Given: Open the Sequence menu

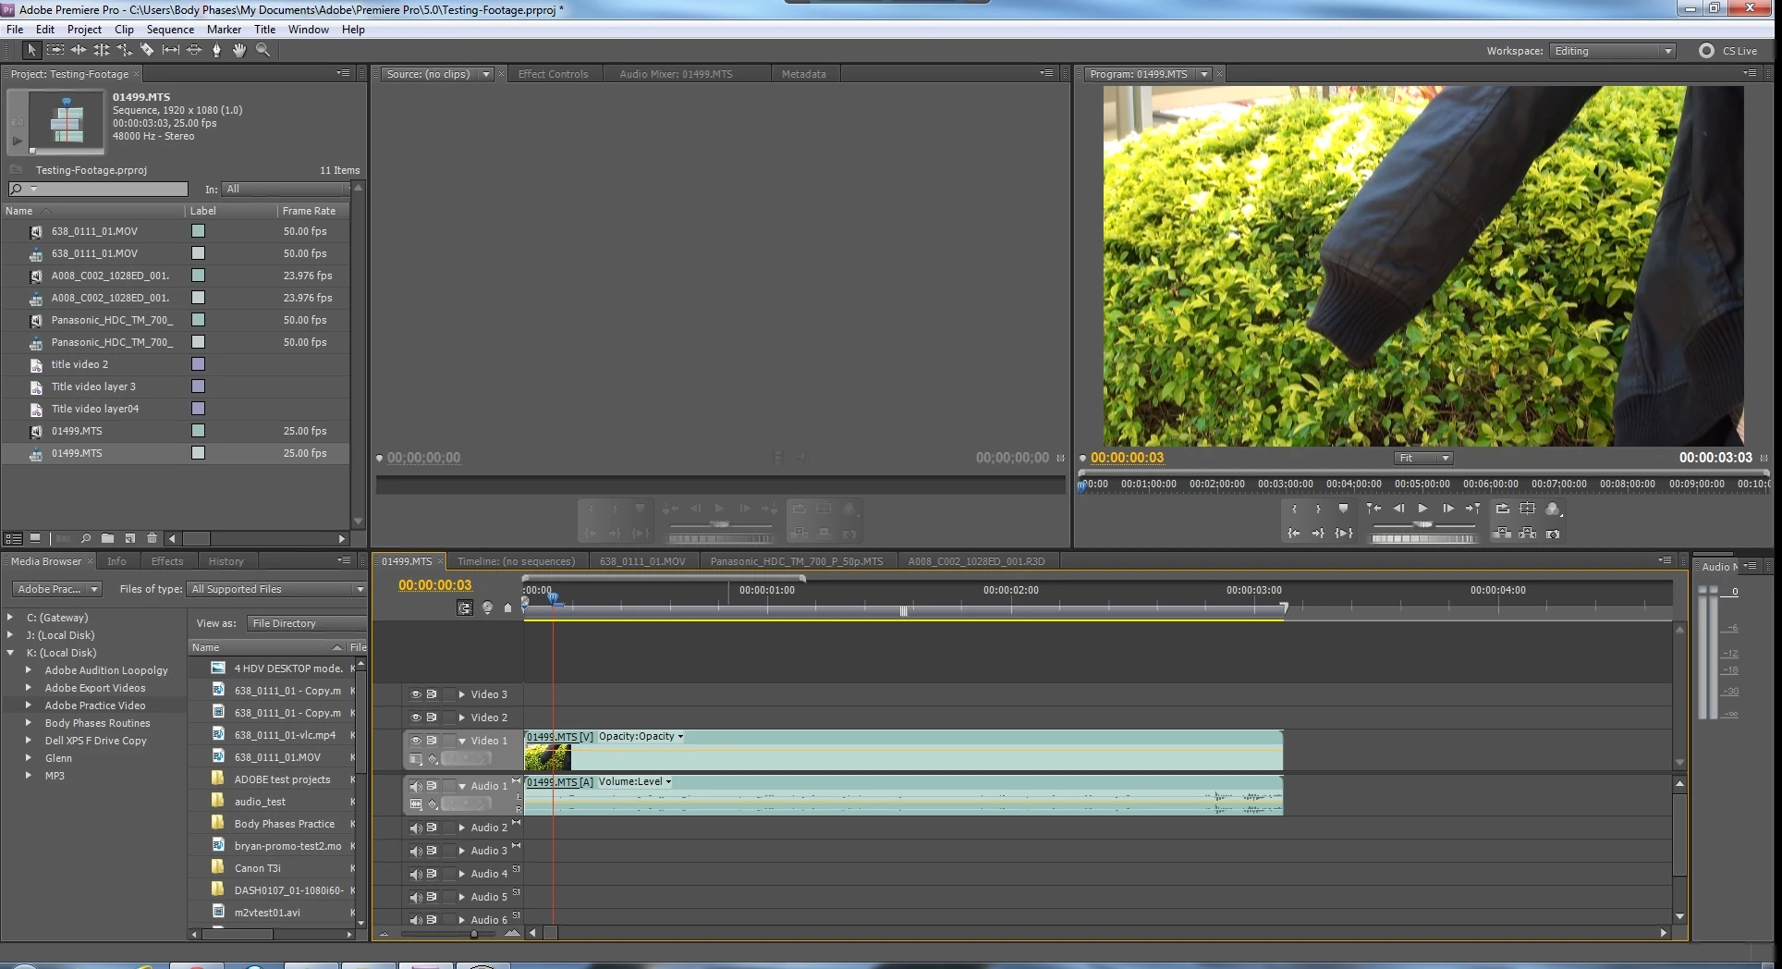Looking at the screenshot, I should coord(170,30).
